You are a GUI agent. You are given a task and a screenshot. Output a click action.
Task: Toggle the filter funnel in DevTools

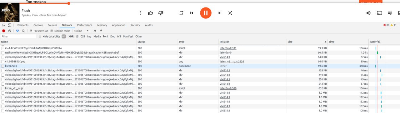click(17, 31)
